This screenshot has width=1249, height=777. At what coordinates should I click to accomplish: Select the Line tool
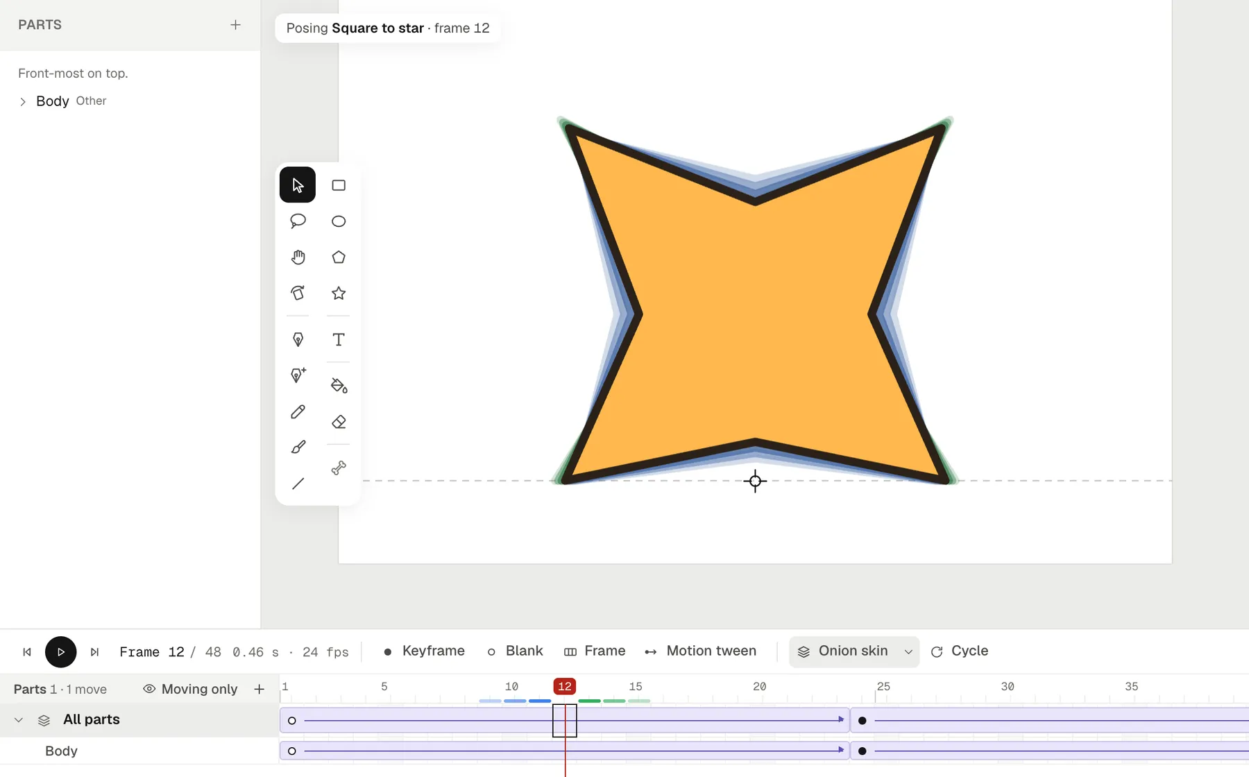(x=298, y=484)
